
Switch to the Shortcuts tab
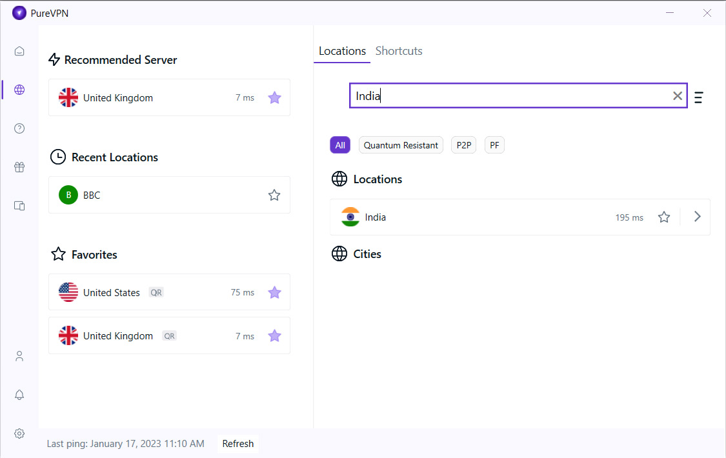click(399, 51)
